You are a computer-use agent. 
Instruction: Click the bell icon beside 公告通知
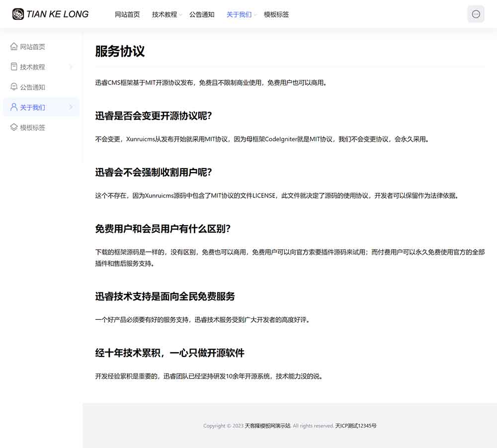[x=14, y=87]
